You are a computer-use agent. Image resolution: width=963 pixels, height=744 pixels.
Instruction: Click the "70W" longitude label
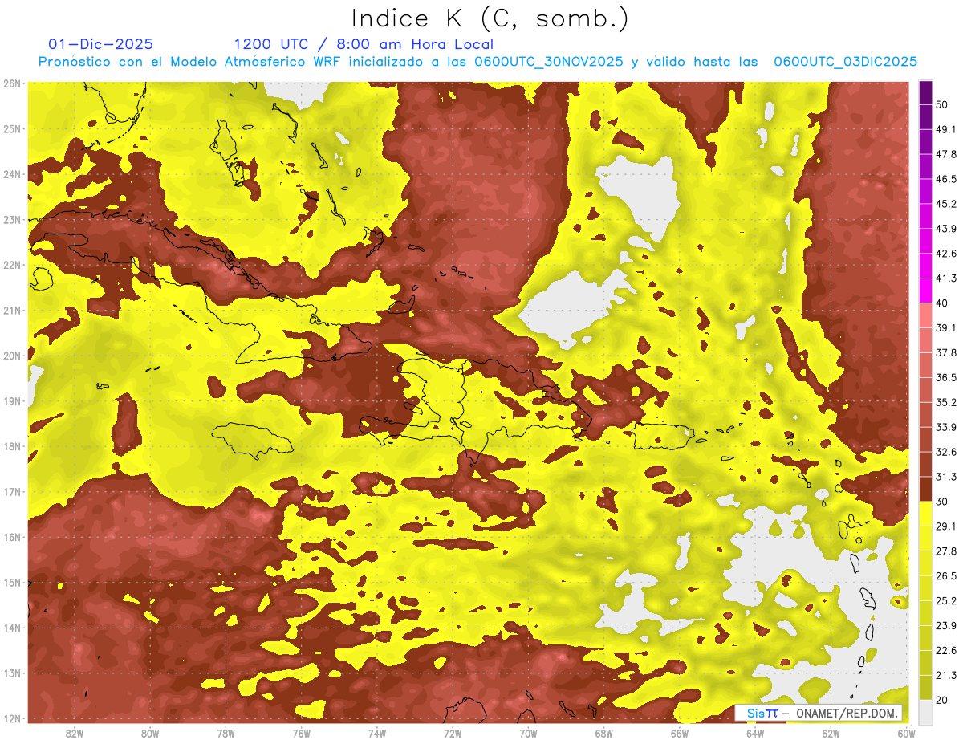click(528, 733)
